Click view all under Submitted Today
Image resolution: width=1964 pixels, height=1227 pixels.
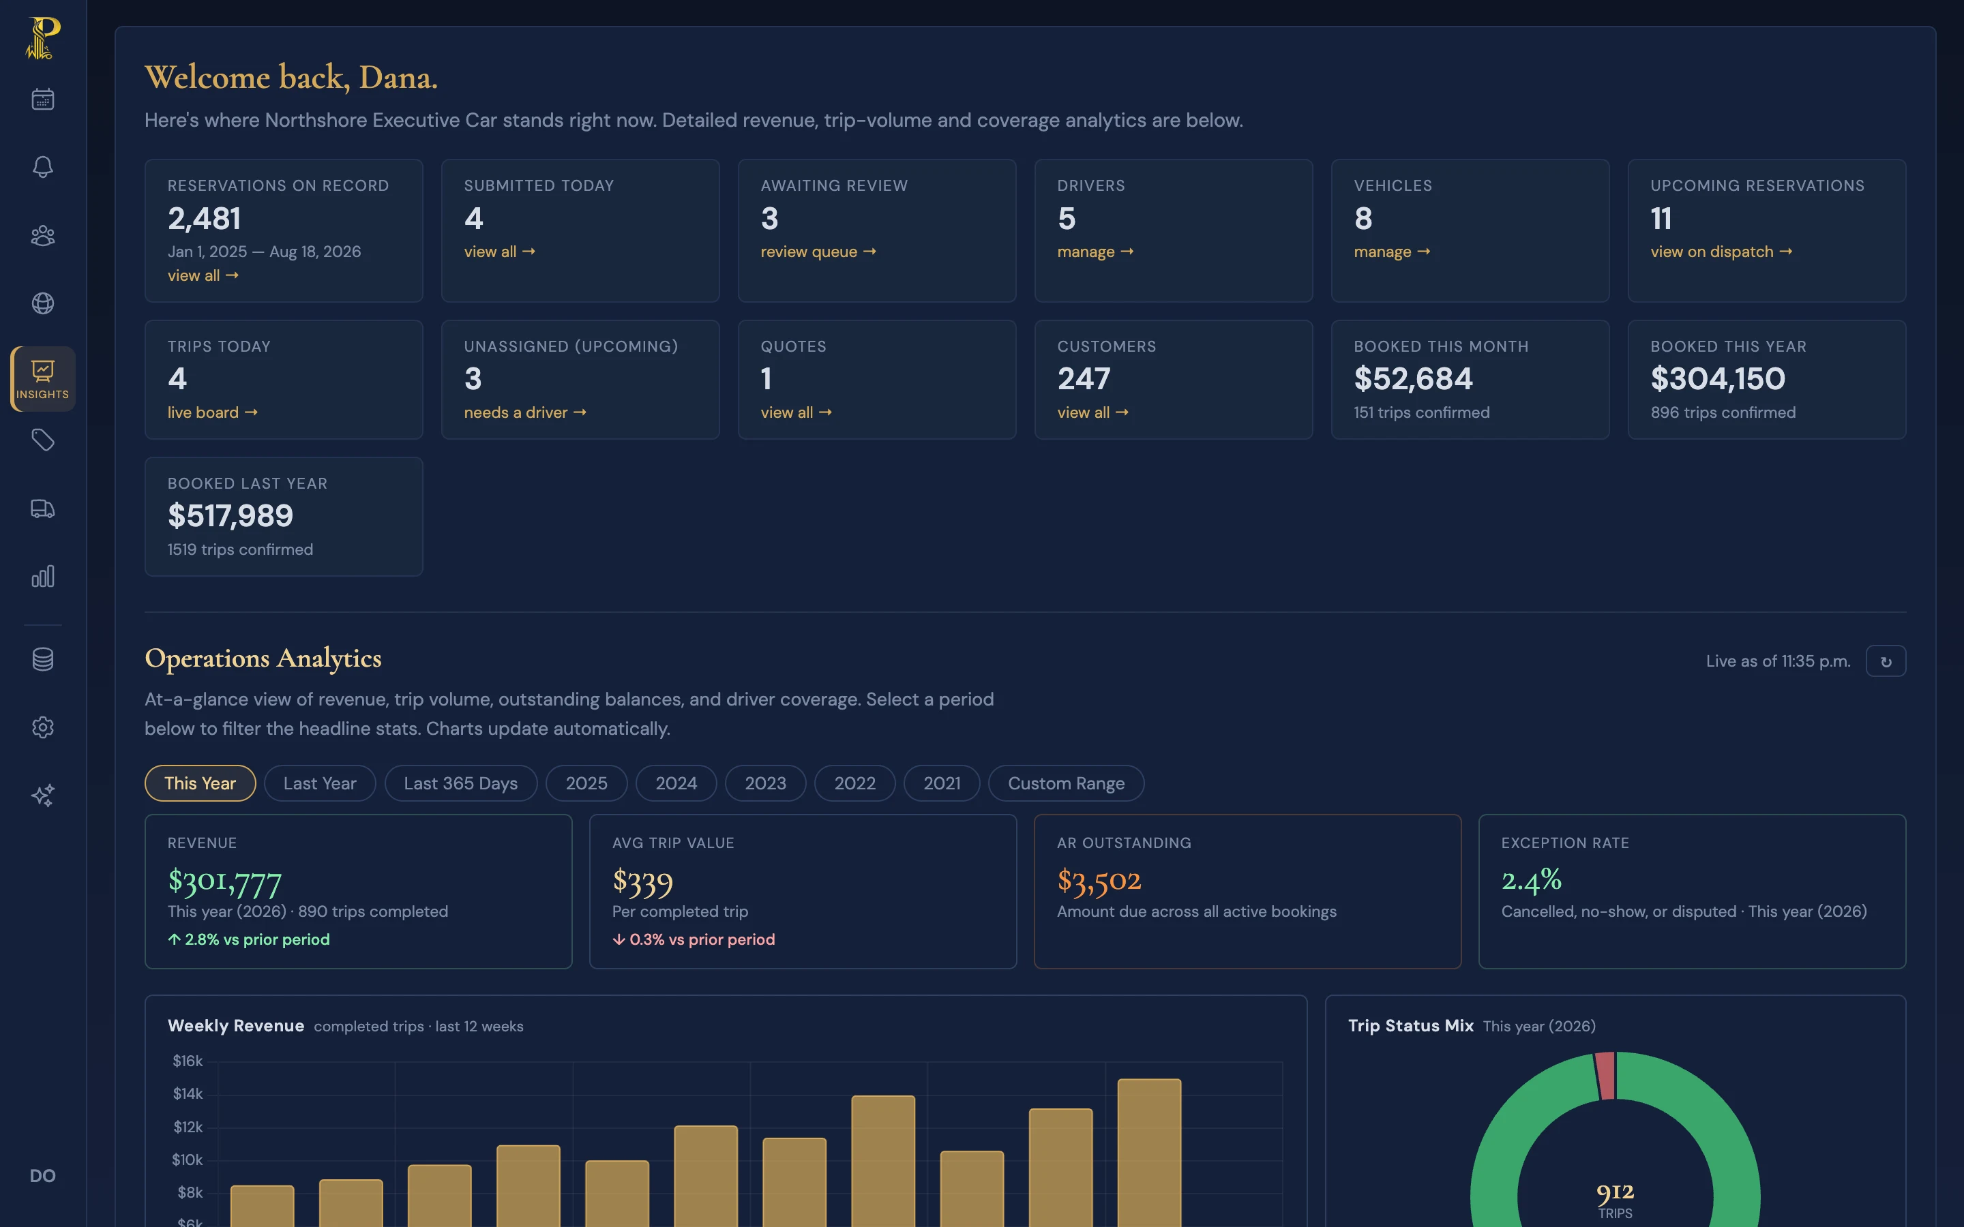click(499, 252)
